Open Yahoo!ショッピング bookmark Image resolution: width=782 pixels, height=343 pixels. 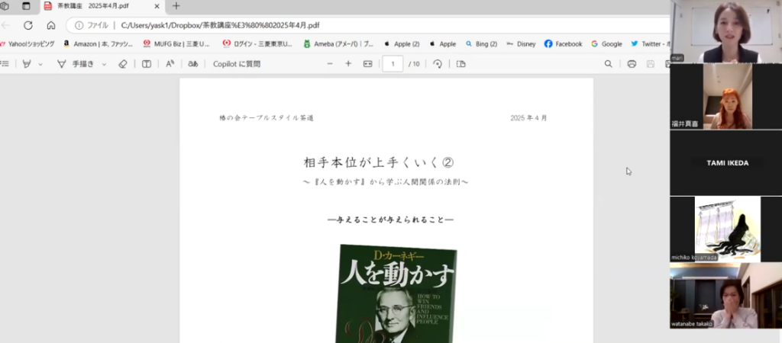(27, 43)
